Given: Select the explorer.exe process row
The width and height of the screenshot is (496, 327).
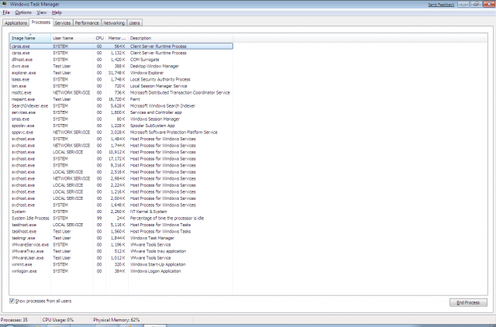Looking at the screenshot, I should (x=122, y=73).
